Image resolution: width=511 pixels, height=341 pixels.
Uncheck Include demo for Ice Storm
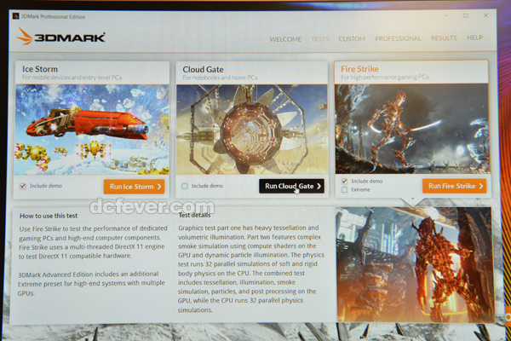[23, 186]
